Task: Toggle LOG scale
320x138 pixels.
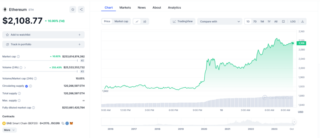Action: [x=293, y=21]
